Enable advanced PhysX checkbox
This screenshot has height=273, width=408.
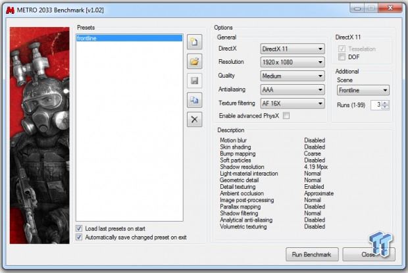tap(286, 115)
